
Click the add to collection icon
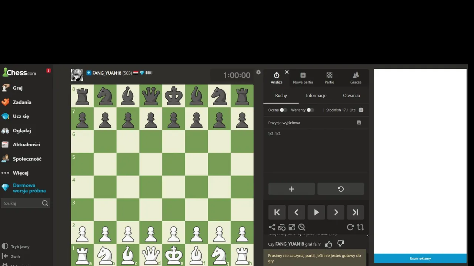282,227
